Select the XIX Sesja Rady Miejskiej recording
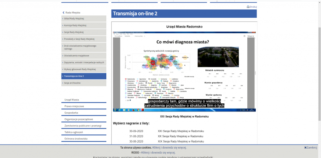The width and height of the screenshot is (321, 158). click(181, 141)
